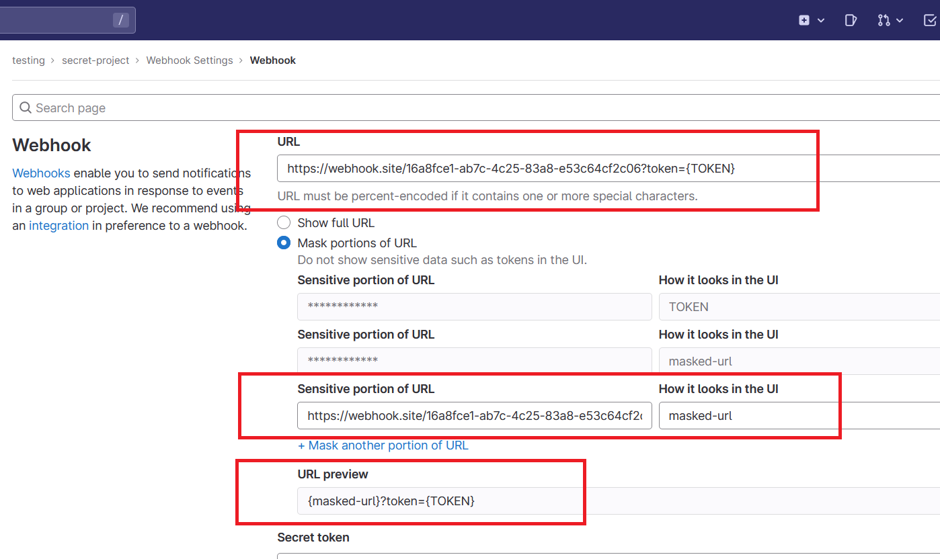Click the Webhooks documentation link
Viewport: 940px width, 559px height.
pos(41,173)
